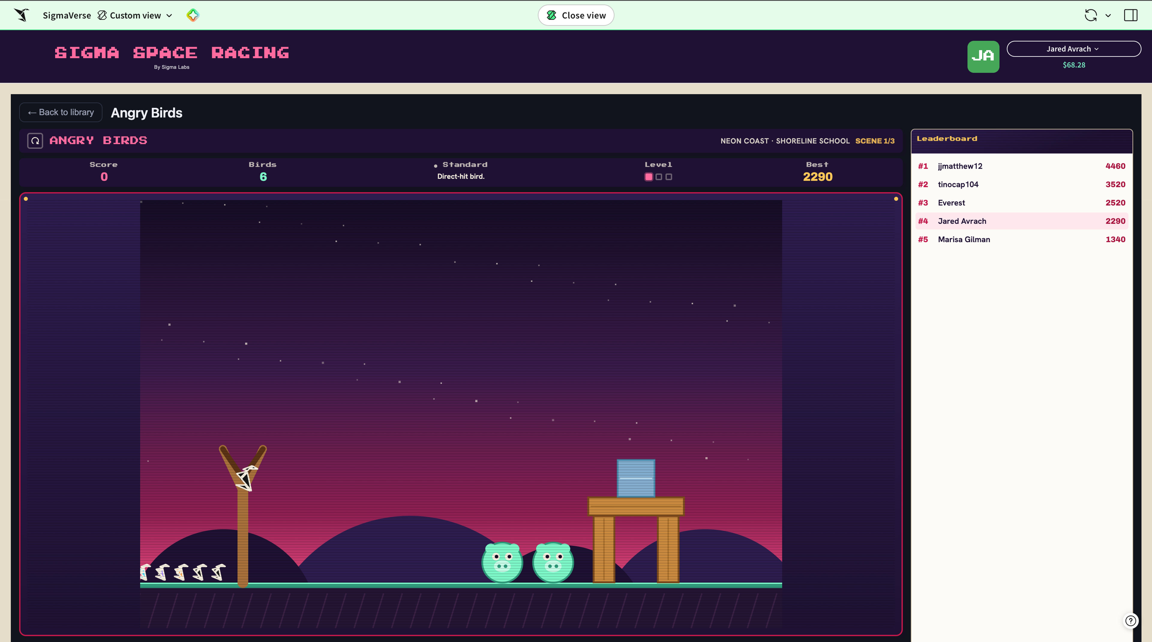Click the right green pig
The width and height of the screenshot is (1152, 642).
pyautogui.click(x=553, y=562)
